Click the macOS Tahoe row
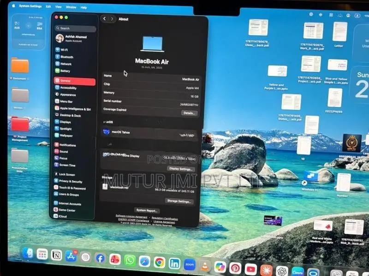The height and width of the screenshot is (276, 369). coord(149,133)
